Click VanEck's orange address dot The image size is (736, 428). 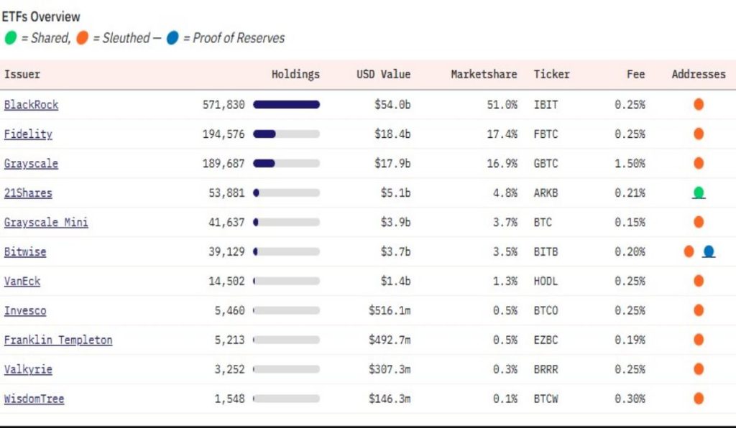698,281
